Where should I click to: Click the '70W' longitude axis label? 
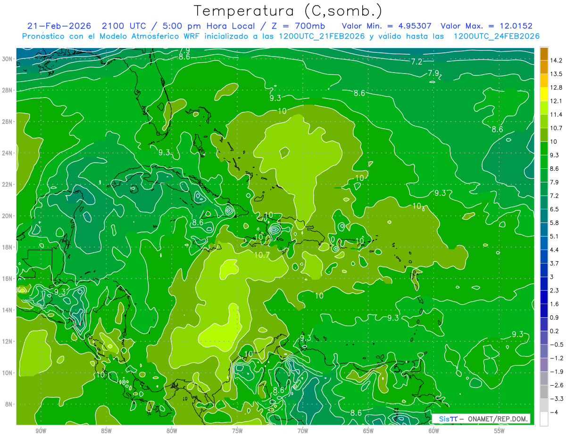[x=303, y=430]
